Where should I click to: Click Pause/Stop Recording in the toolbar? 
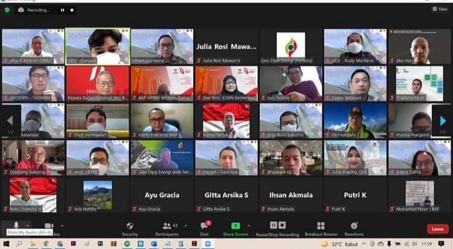click(x=277, y=229)
